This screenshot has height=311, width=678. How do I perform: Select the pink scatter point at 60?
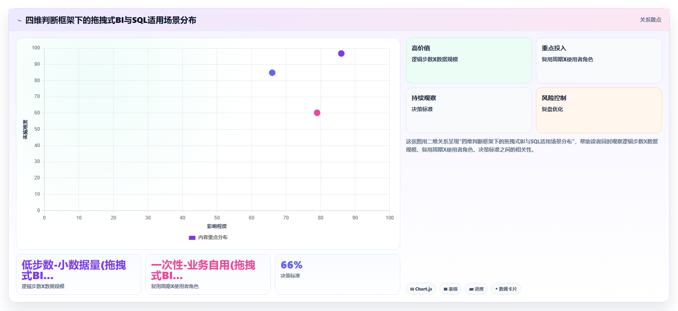pyautogui.click(x=317, y=113)
